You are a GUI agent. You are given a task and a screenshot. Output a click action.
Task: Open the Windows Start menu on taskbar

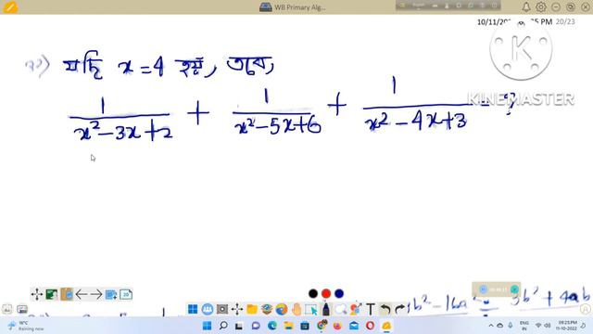[207, 326]
